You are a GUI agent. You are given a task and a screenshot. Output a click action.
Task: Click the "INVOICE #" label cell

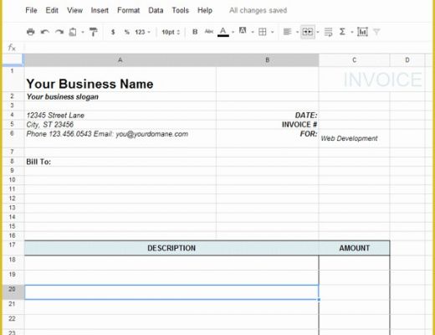click(268, 125)
